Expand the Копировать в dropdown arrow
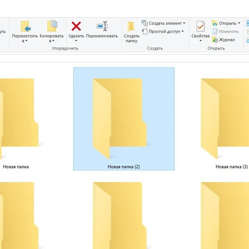The width and height of the screenshot is (249, 249). tap(53, 41)
